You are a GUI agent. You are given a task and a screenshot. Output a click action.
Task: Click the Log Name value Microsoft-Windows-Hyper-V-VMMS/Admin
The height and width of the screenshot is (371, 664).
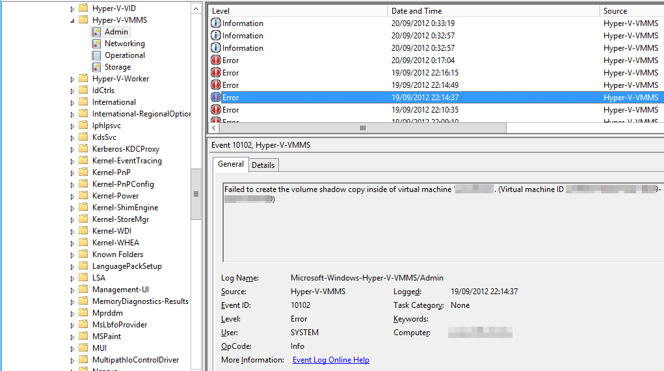coord(367,278)
